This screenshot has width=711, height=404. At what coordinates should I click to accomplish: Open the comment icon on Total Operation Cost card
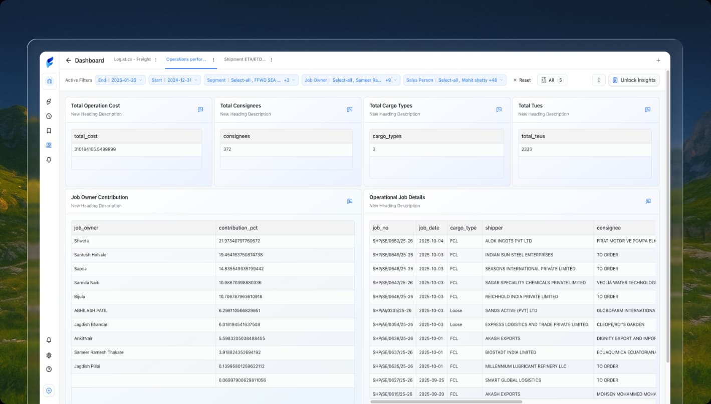200,110
